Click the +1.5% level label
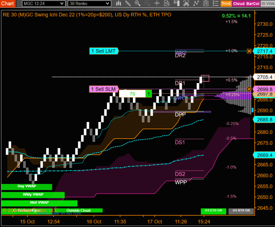Viewport: 275px width, 227px height. (231, 22)
